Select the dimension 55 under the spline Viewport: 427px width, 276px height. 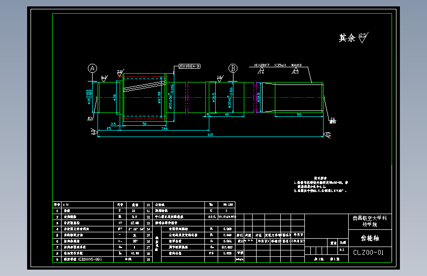(x=299, y=114)
